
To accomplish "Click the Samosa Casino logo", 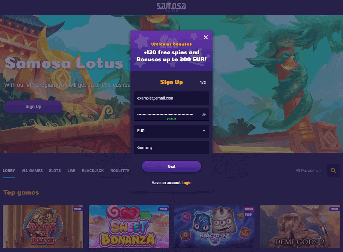I will point(171,6).
